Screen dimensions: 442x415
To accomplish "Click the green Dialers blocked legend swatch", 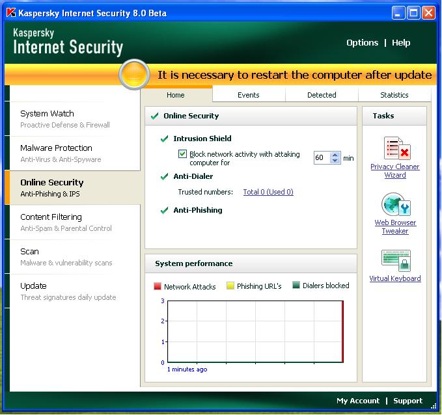I will [x=296, y=285].
